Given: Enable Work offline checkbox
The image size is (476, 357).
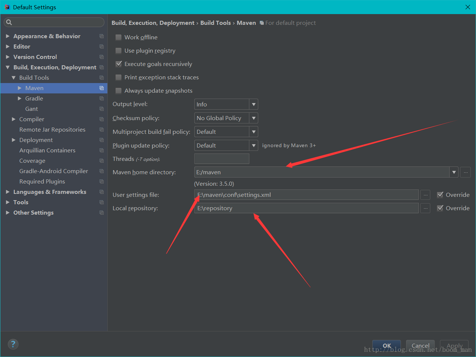Looking at the screenshot, I should click(119, 37).
